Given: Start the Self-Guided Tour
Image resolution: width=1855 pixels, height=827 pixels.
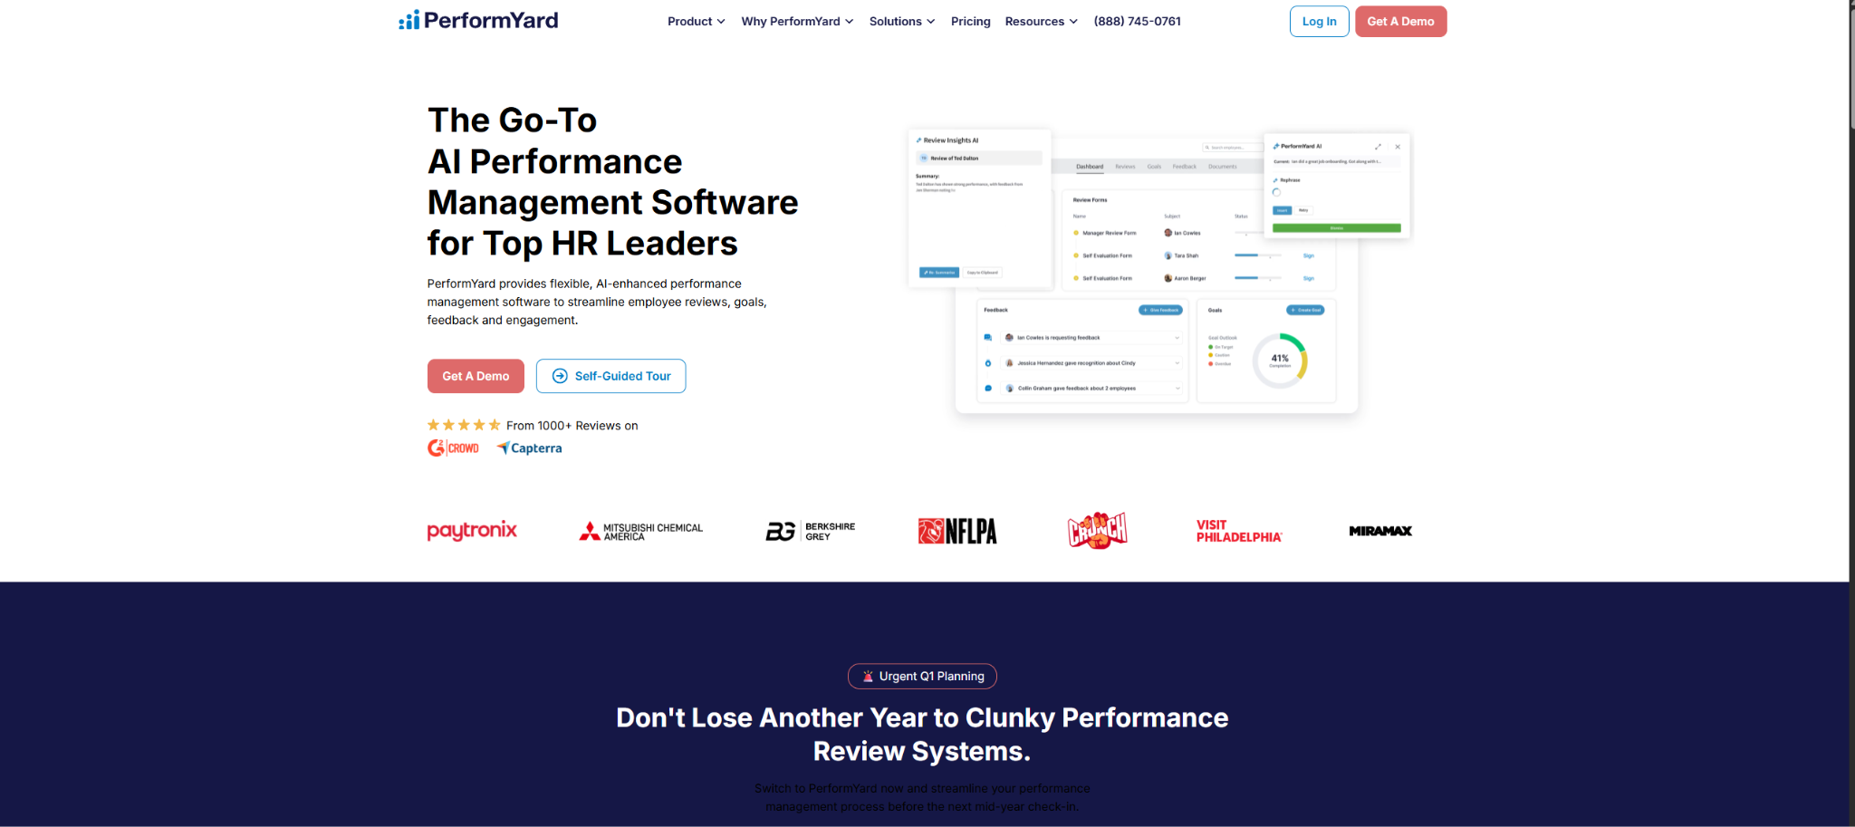Looking at the screenshot, I should (610, 376).
